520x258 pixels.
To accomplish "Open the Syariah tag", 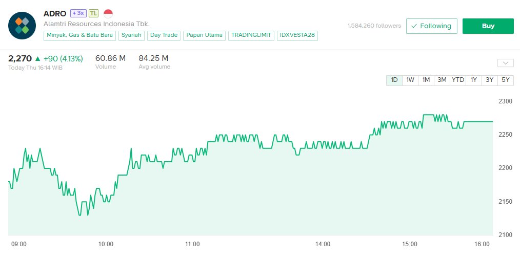I will coord(131,35).
